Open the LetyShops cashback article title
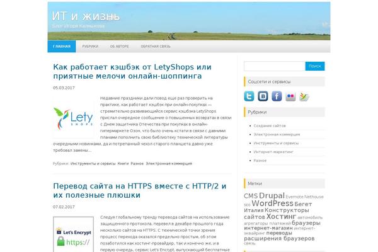 pos(132,71)
